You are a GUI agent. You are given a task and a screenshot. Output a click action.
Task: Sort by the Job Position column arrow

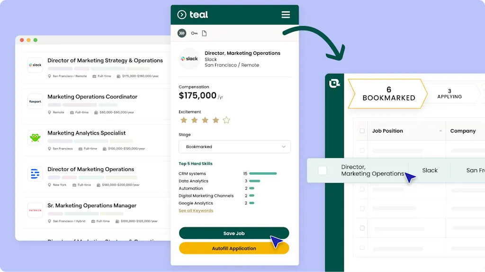[441, 131]
